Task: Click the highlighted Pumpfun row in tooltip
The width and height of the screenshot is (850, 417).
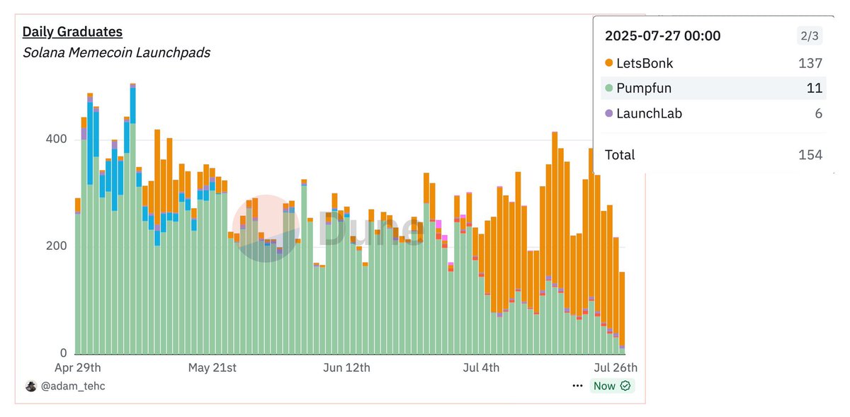Action: coord(713,88)
